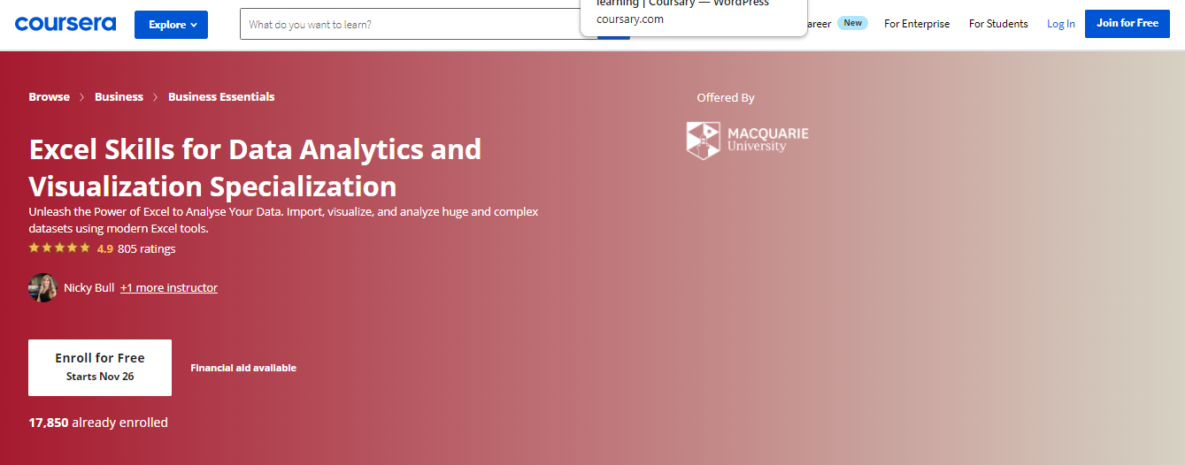Click the Financial aid available link
1185x465 pixels.
(x=243, y=368)
